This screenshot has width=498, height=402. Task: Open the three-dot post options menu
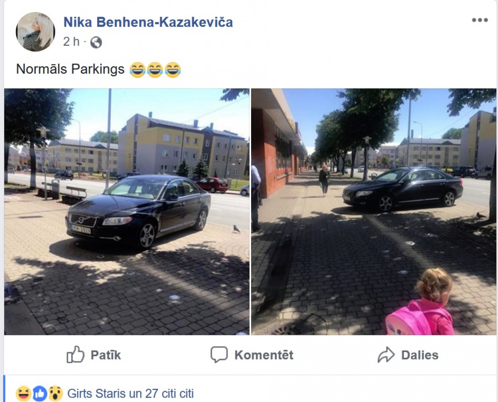tap(480, 20)
